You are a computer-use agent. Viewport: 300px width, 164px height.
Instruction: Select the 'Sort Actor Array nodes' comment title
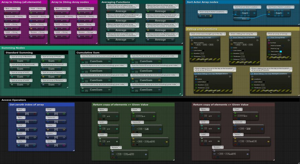pyautogui.click(x=202, y=2)
